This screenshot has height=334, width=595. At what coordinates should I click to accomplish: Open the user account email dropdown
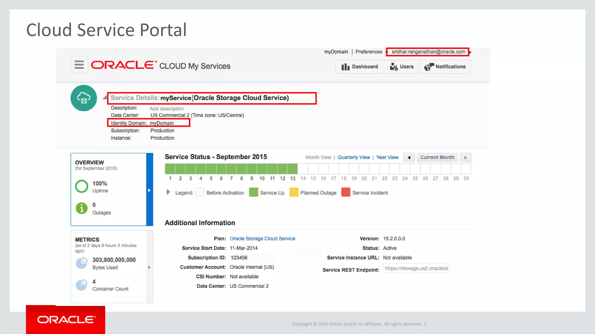(428, 52)
